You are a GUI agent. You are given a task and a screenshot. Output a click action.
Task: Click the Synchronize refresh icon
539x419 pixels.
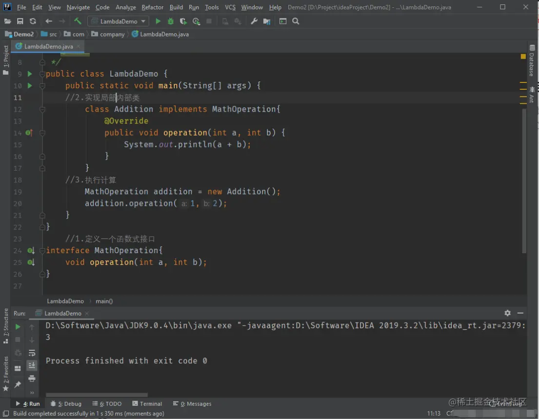click(33, 21)
